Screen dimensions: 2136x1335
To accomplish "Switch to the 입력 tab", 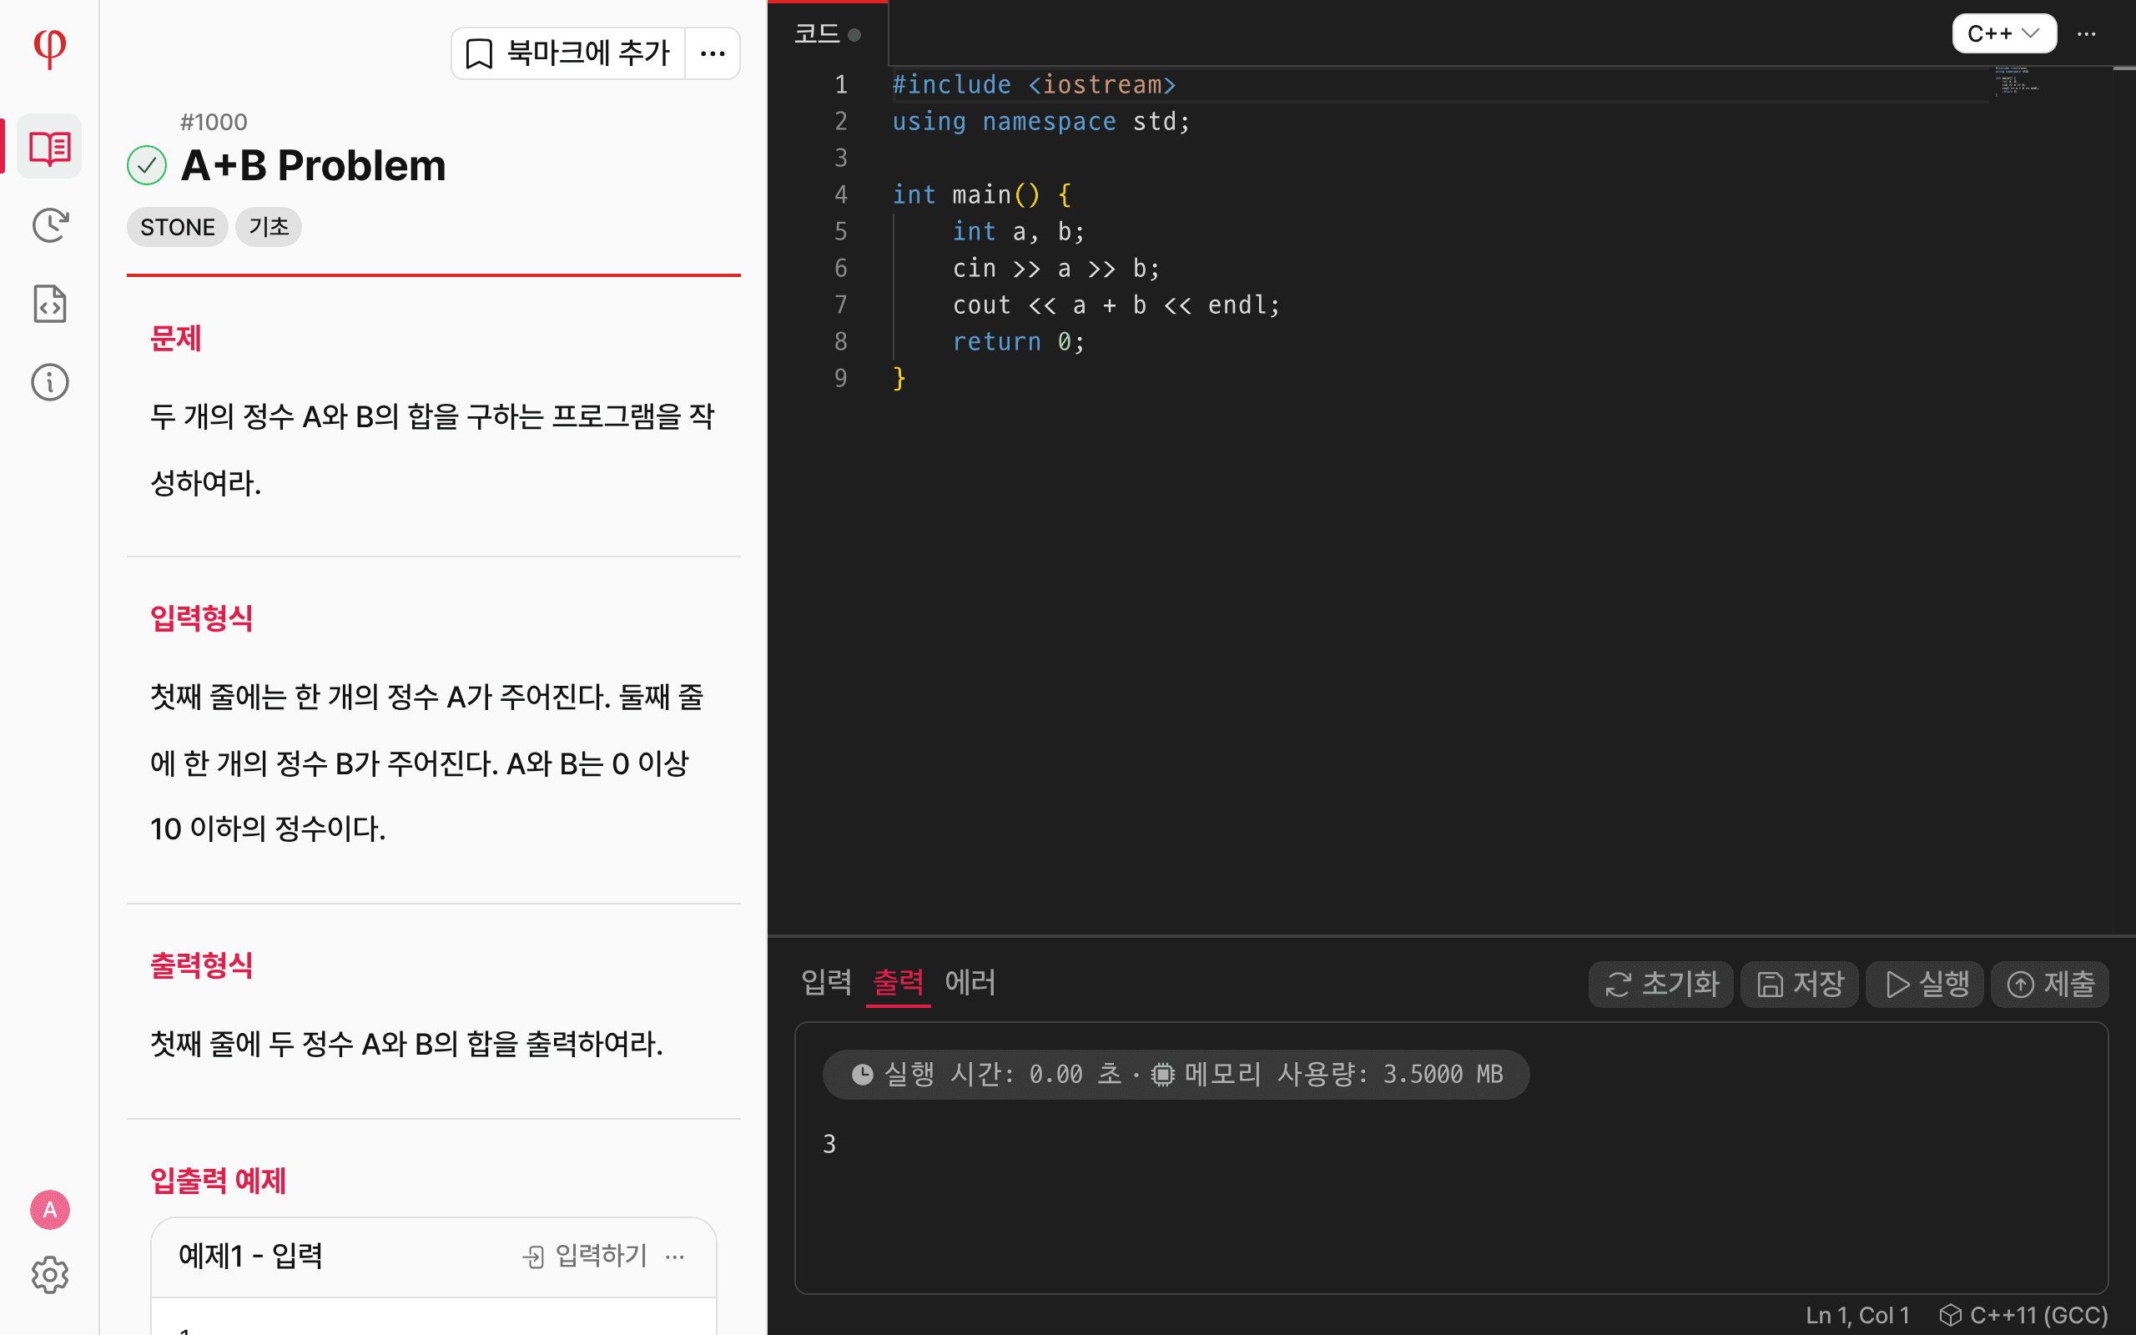I will coord(826,983).
